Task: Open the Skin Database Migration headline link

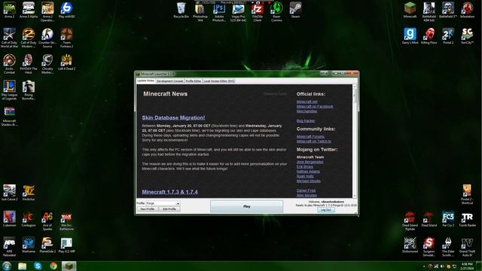Action: click(x=173, y=117)
